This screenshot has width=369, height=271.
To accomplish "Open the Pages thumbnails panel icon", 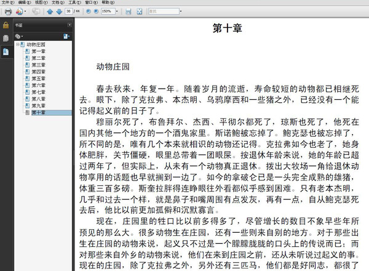I will pos(6,38).
